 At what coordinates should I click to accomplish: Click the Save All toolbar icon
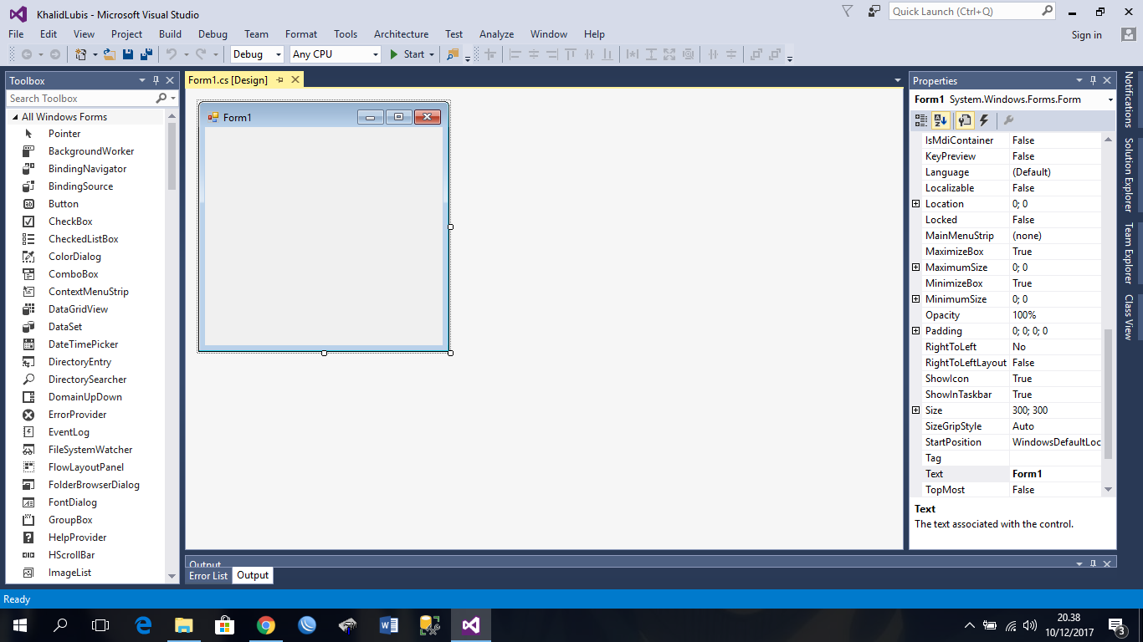144,54
